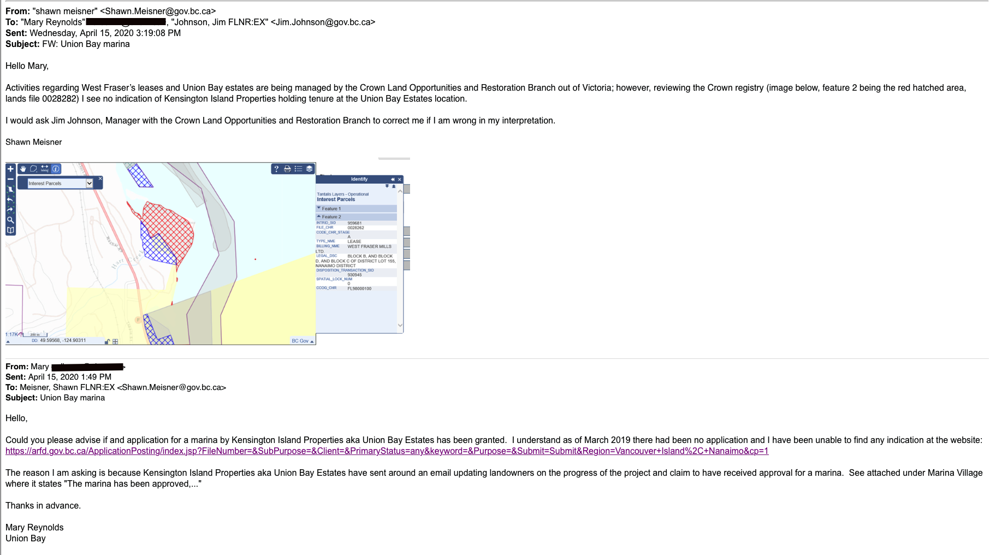Select the pan hand tool
The width and height of the screenshot is (1002, 555).
pos(23,169)
